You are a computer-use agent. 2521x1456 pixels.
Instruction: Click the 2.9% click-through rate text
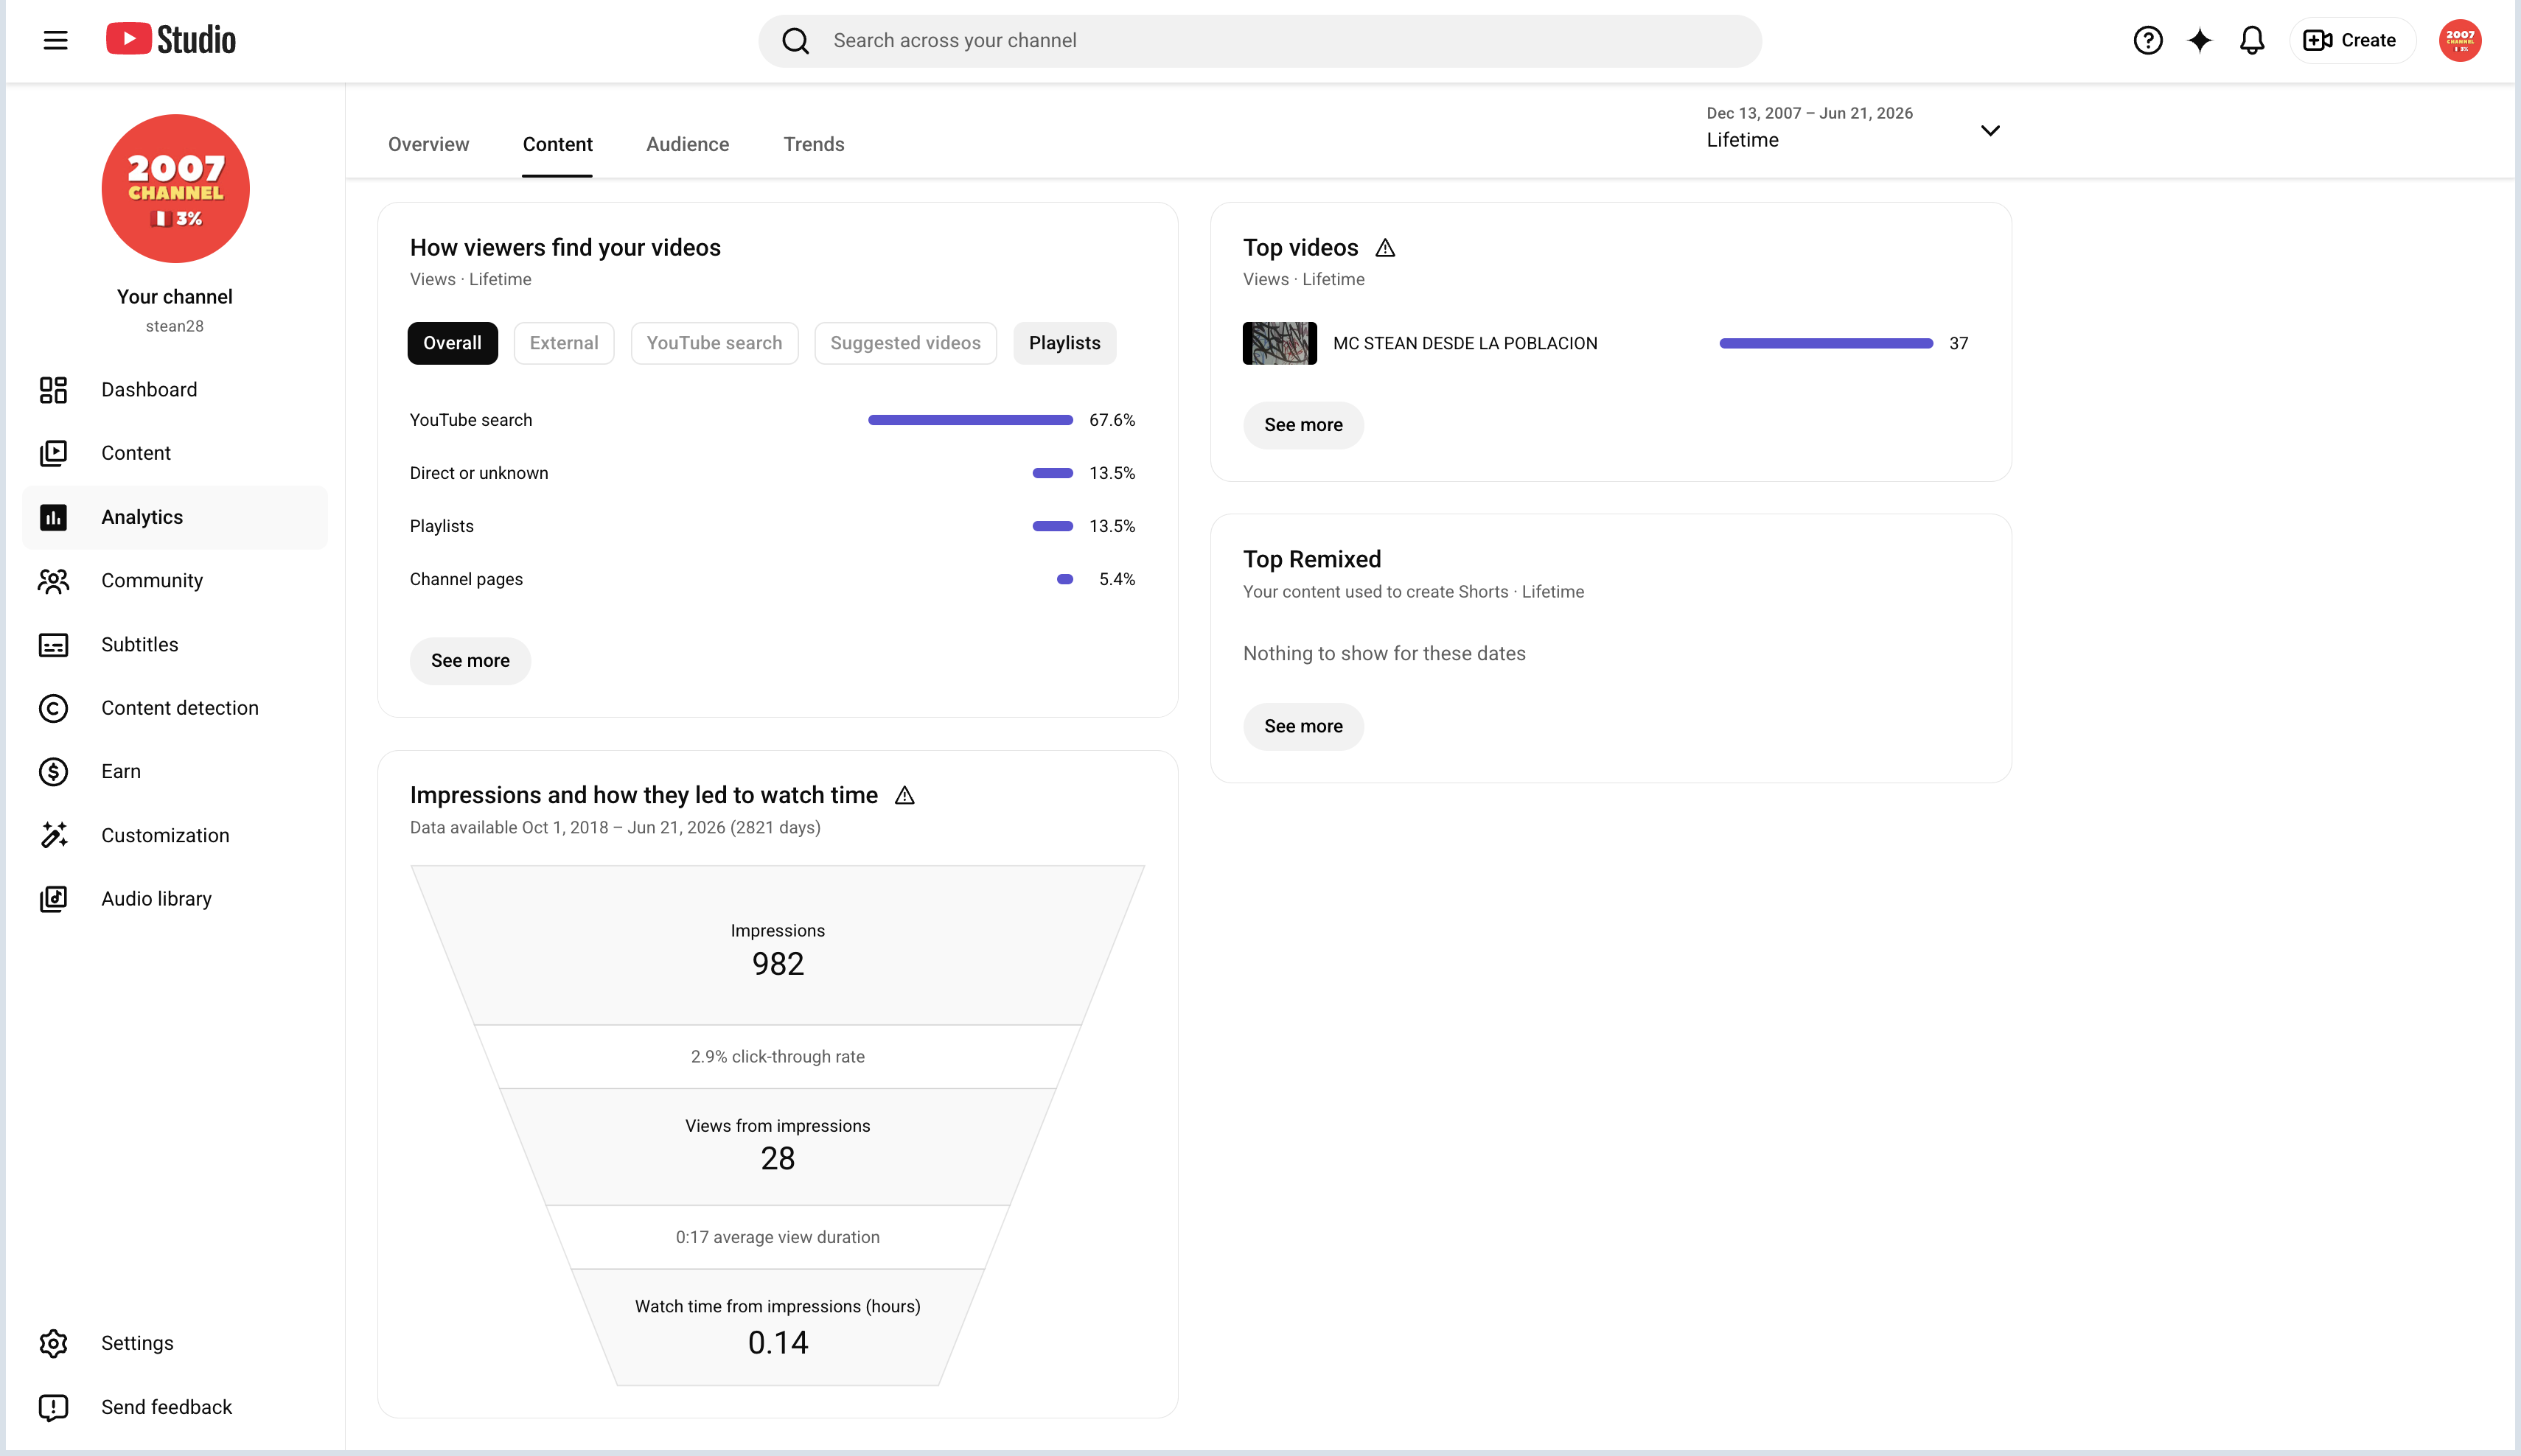coord(777,1057)
